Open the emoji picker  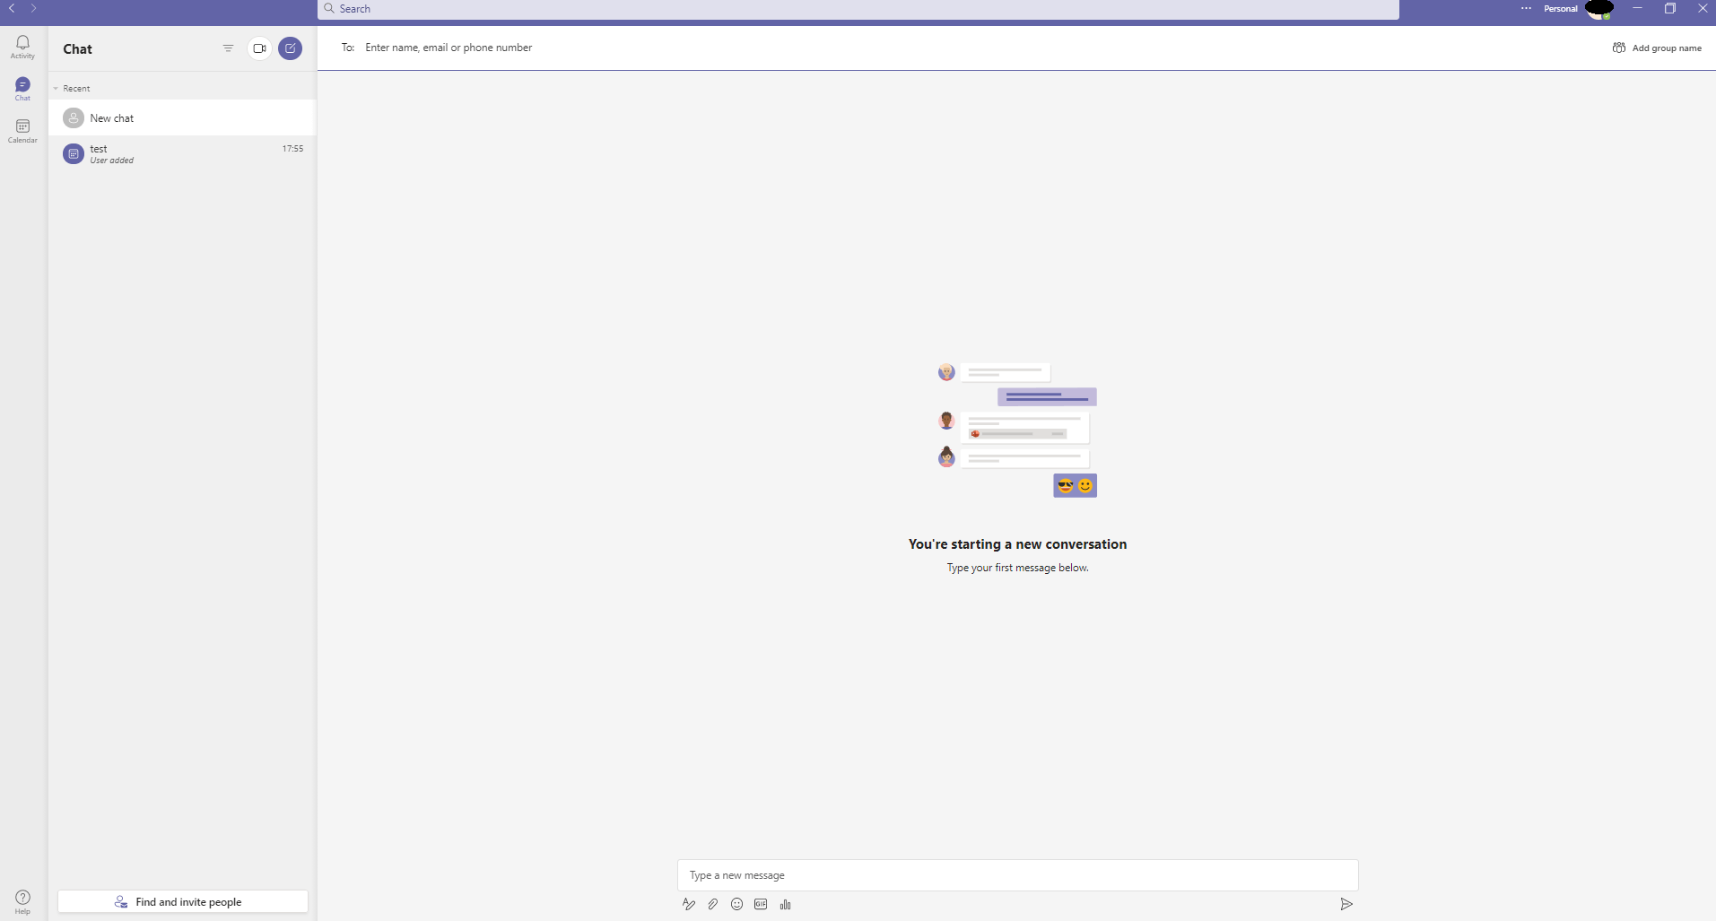(736, 904)
